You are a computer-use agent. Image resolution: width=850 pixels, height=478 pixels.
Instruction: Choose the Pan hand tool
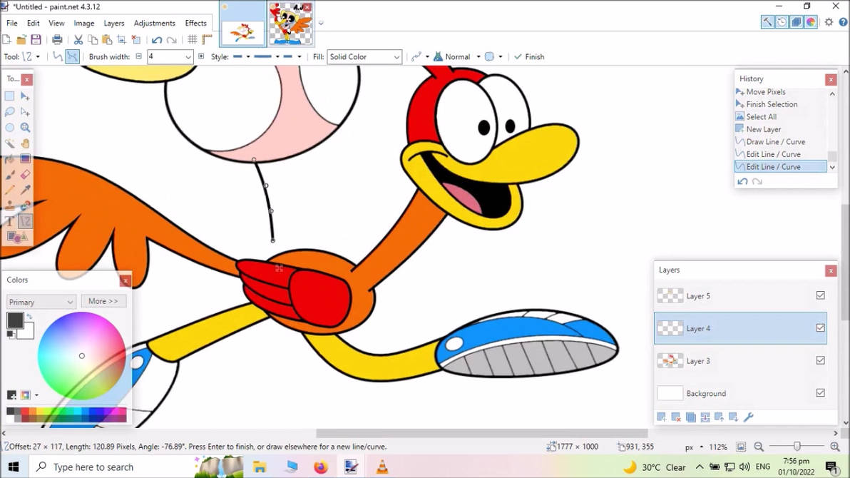[x=25, y=143]
